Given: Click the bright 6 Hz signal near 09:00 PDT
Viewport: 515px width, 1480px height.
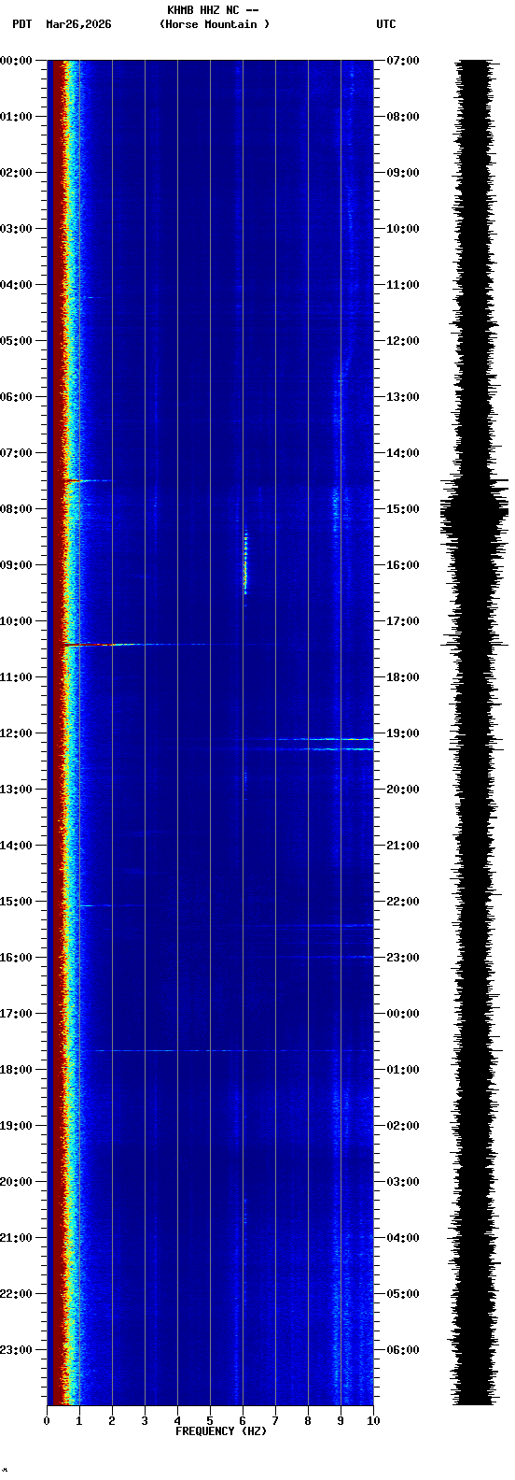Looking at the screenshot, I should [x=245, y=563].
